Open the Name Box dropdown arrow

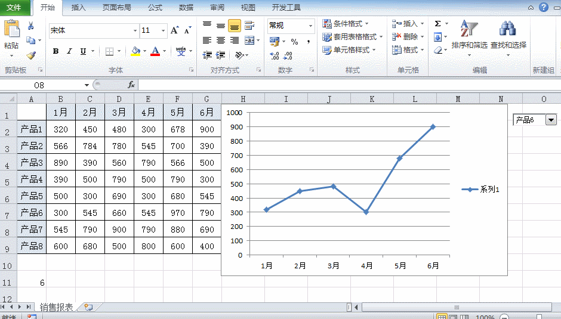[87, 85]
